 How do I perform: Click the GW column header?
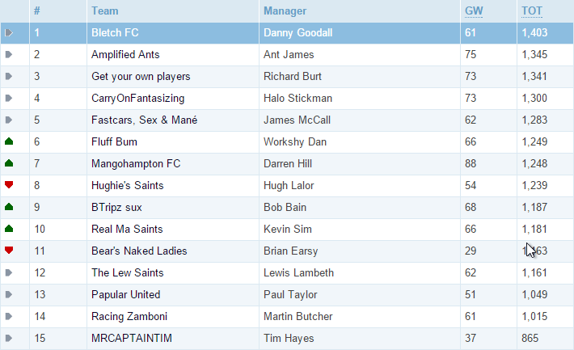474,11
